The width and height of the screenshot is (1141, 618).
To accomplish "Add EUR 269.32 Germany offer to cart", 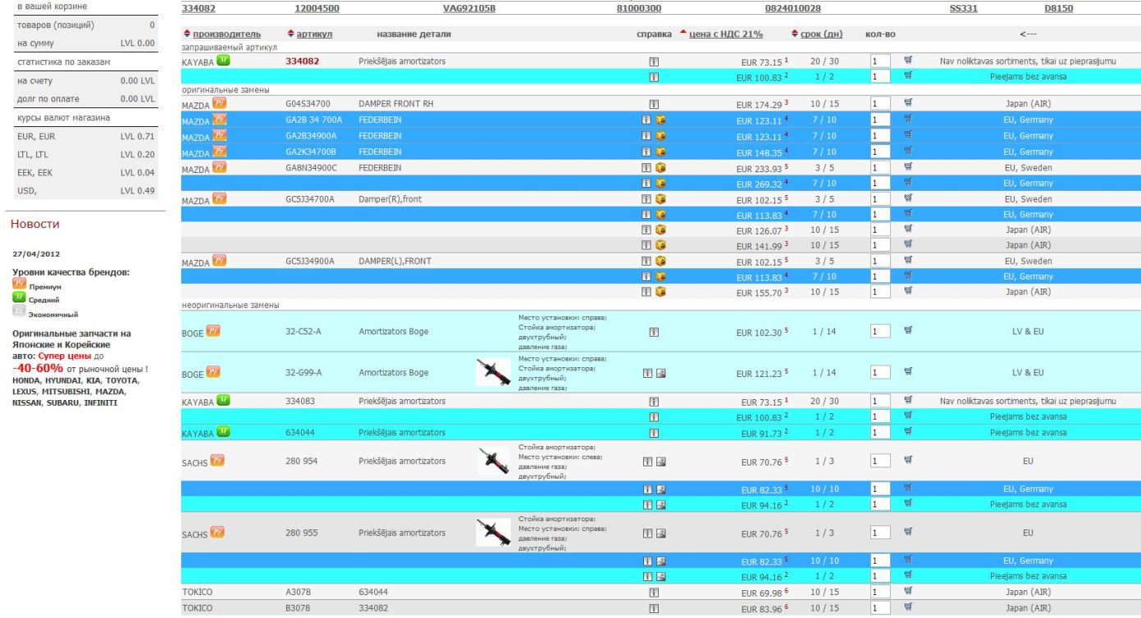I will click(908, 183).
